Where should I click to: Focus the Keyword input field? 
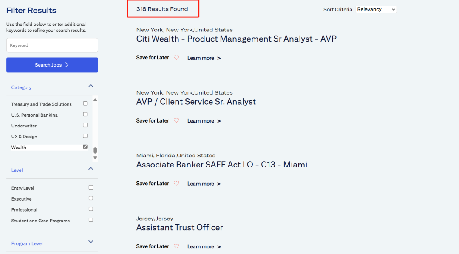(x=52, y=45)
